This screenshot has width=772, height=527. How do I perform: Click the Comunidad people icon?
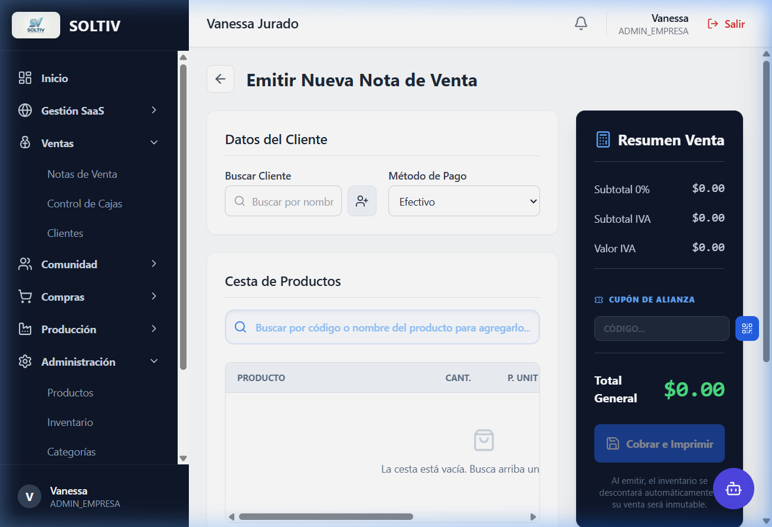[25, 264]
